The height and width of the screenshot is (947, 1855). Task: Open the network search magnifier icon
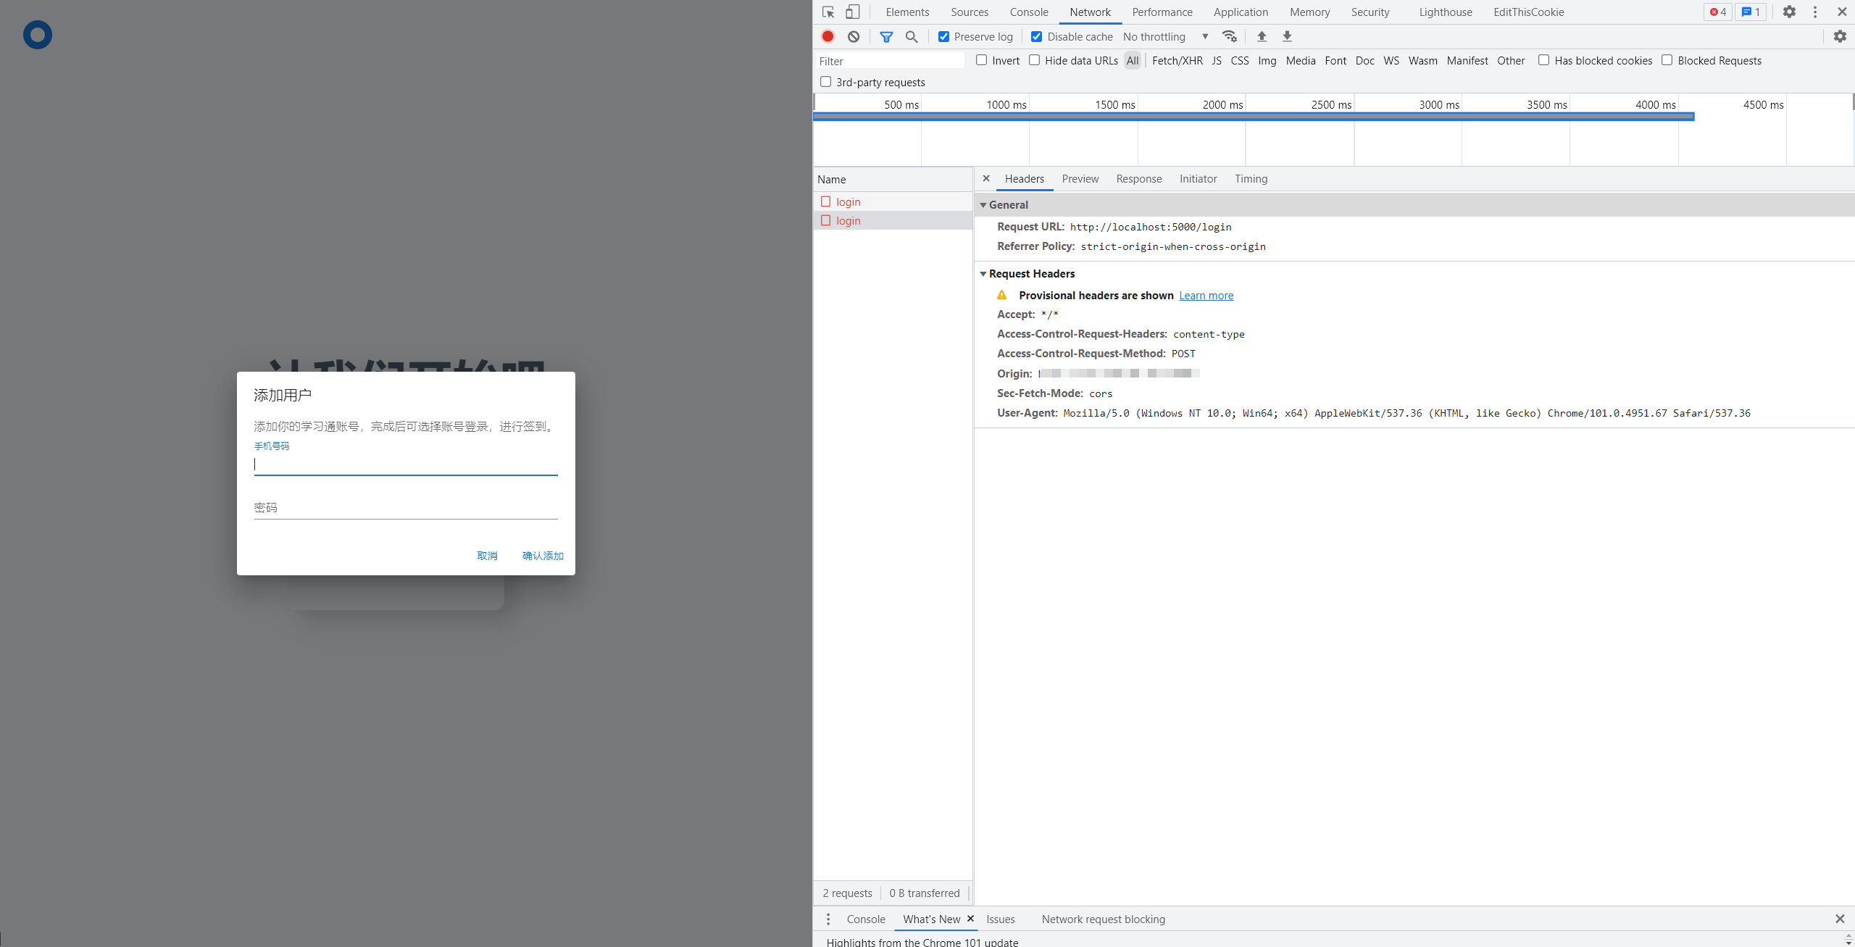point(912,36)
